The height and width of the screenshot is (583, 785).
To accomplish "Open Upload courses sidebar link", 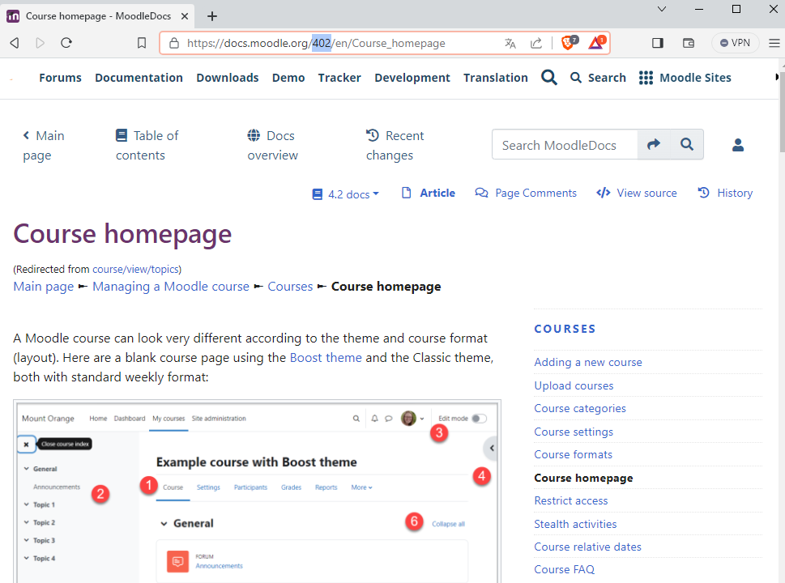I will (x=574, y=385).
